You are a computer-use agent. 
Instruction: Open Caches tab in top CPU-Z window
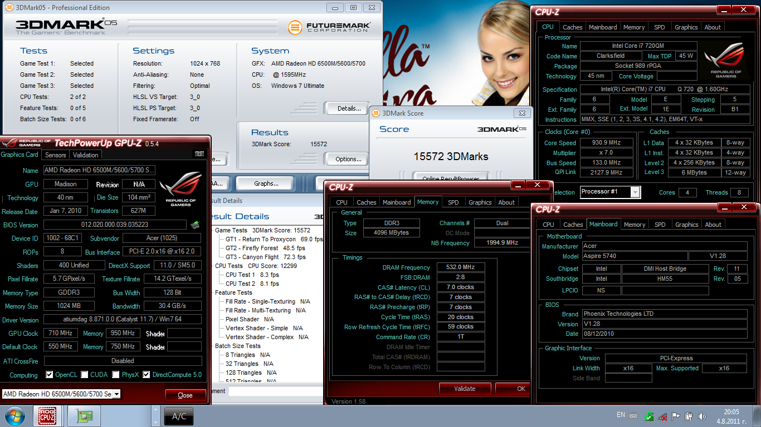(x=572, y=27)
